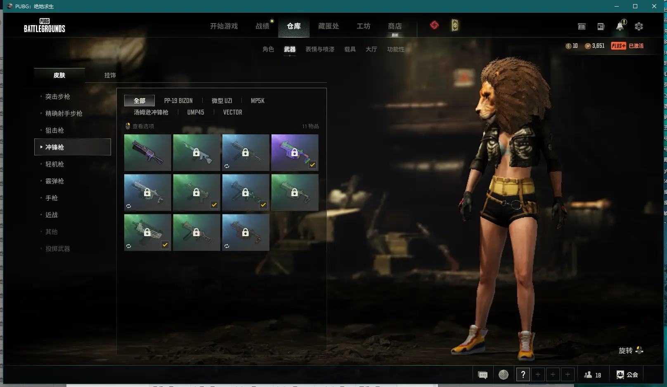Viewport: 667px width, 387px height.
Task: Click the second plus squad slot
Action: pyautogui.click(x=553, y=375)
